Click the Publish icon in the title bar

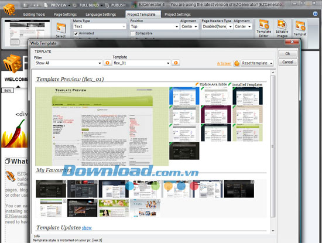point(107,5)
